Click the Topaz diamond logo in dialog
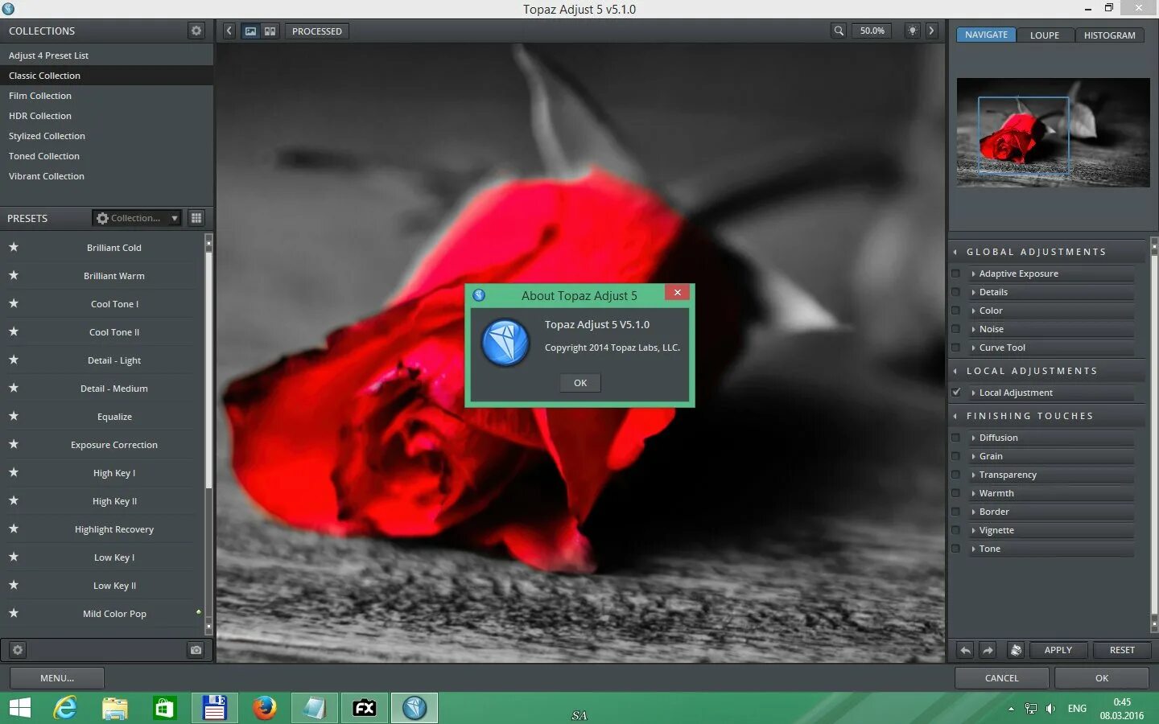This screenshot has width=1159, height=724. [505, 342]
